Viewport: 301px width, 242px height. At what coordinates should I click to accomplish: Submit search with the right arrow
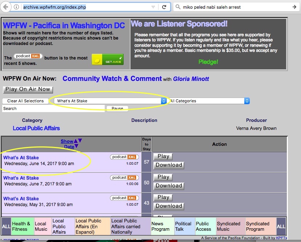[x=294, y=7]
